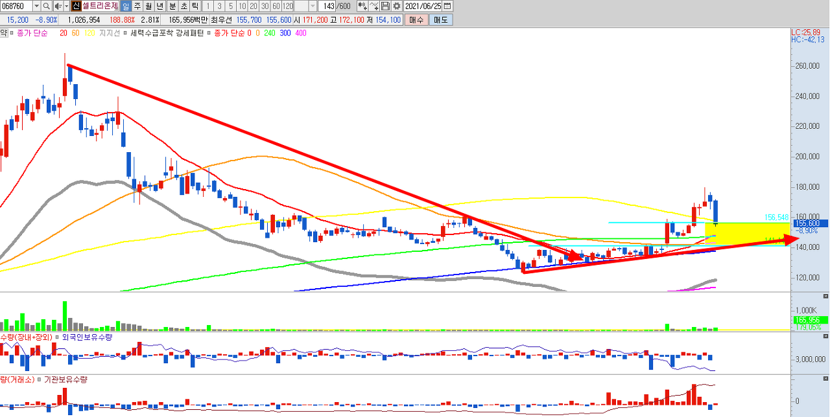Switch to the 년 yearly period tab
The width and height of the screenshot is (830, 417).
tap(160, 6)
